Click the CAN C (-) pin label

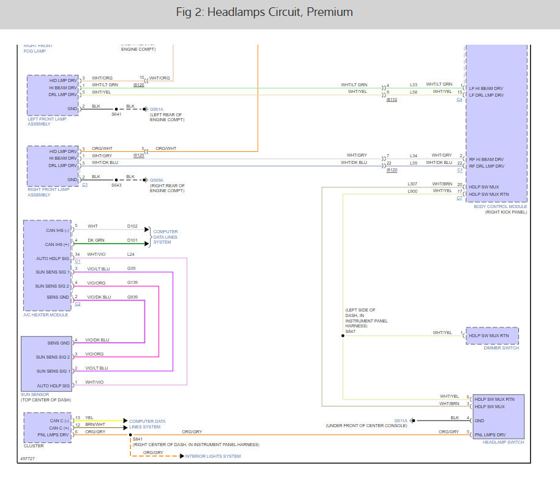click(59, 420)
